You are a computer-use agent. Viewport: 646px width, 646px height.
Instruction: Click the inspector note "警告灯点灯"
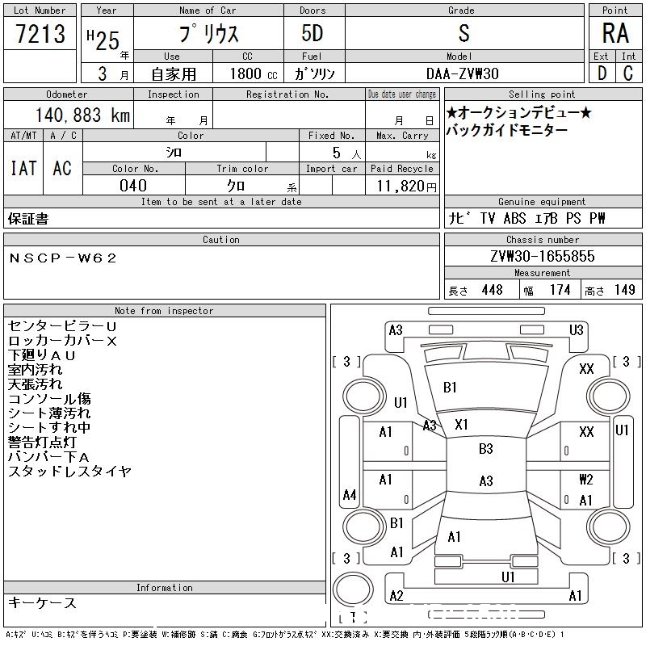tap(42, 442)
